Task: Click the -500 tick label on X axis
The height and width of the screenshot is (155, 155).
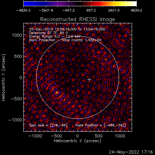Action: [56, 136]
